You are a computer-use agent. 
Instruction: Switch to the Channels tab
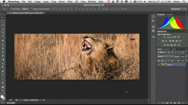(167, 49)
